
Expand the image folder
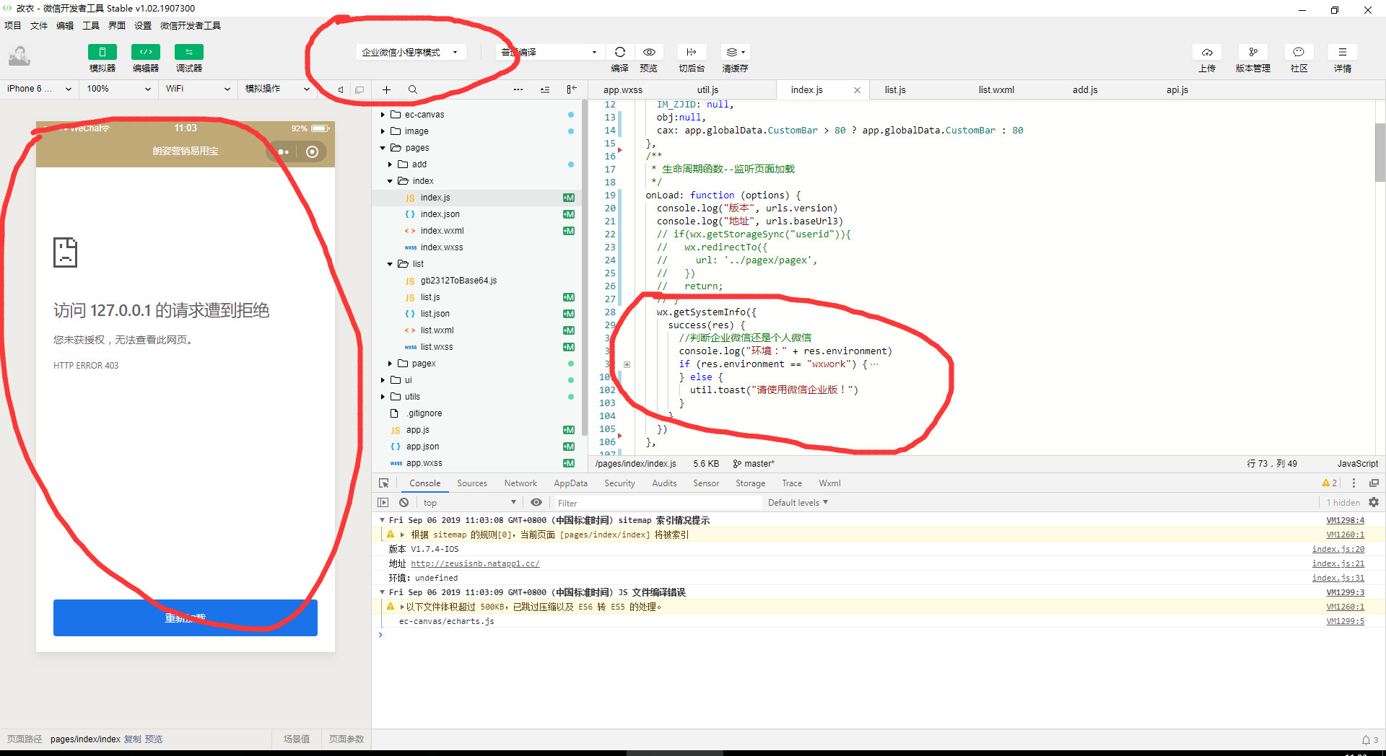383,131
